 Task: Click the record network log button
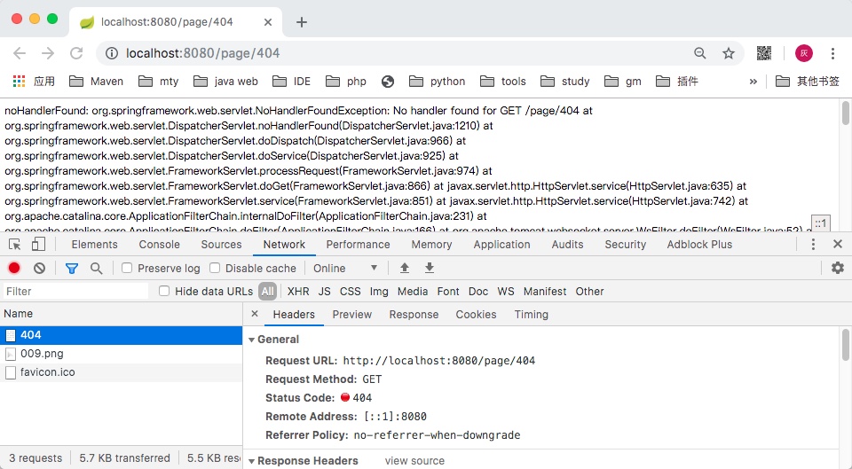[x=14, y=268]
